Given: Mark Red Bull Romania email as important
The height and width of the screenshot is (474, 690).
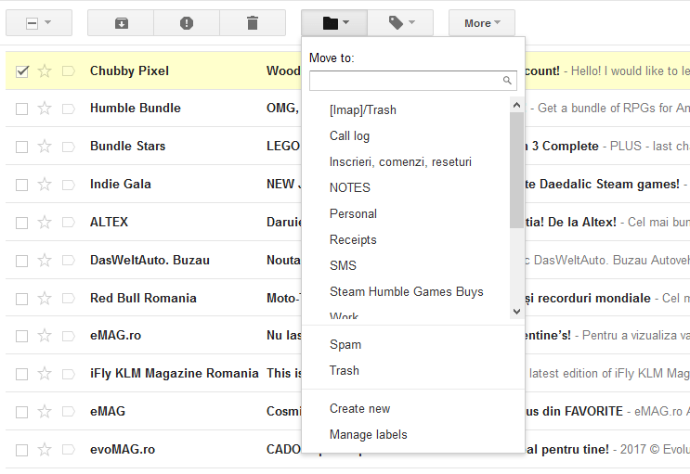Looking at the screenshot, I should point(68,298).
